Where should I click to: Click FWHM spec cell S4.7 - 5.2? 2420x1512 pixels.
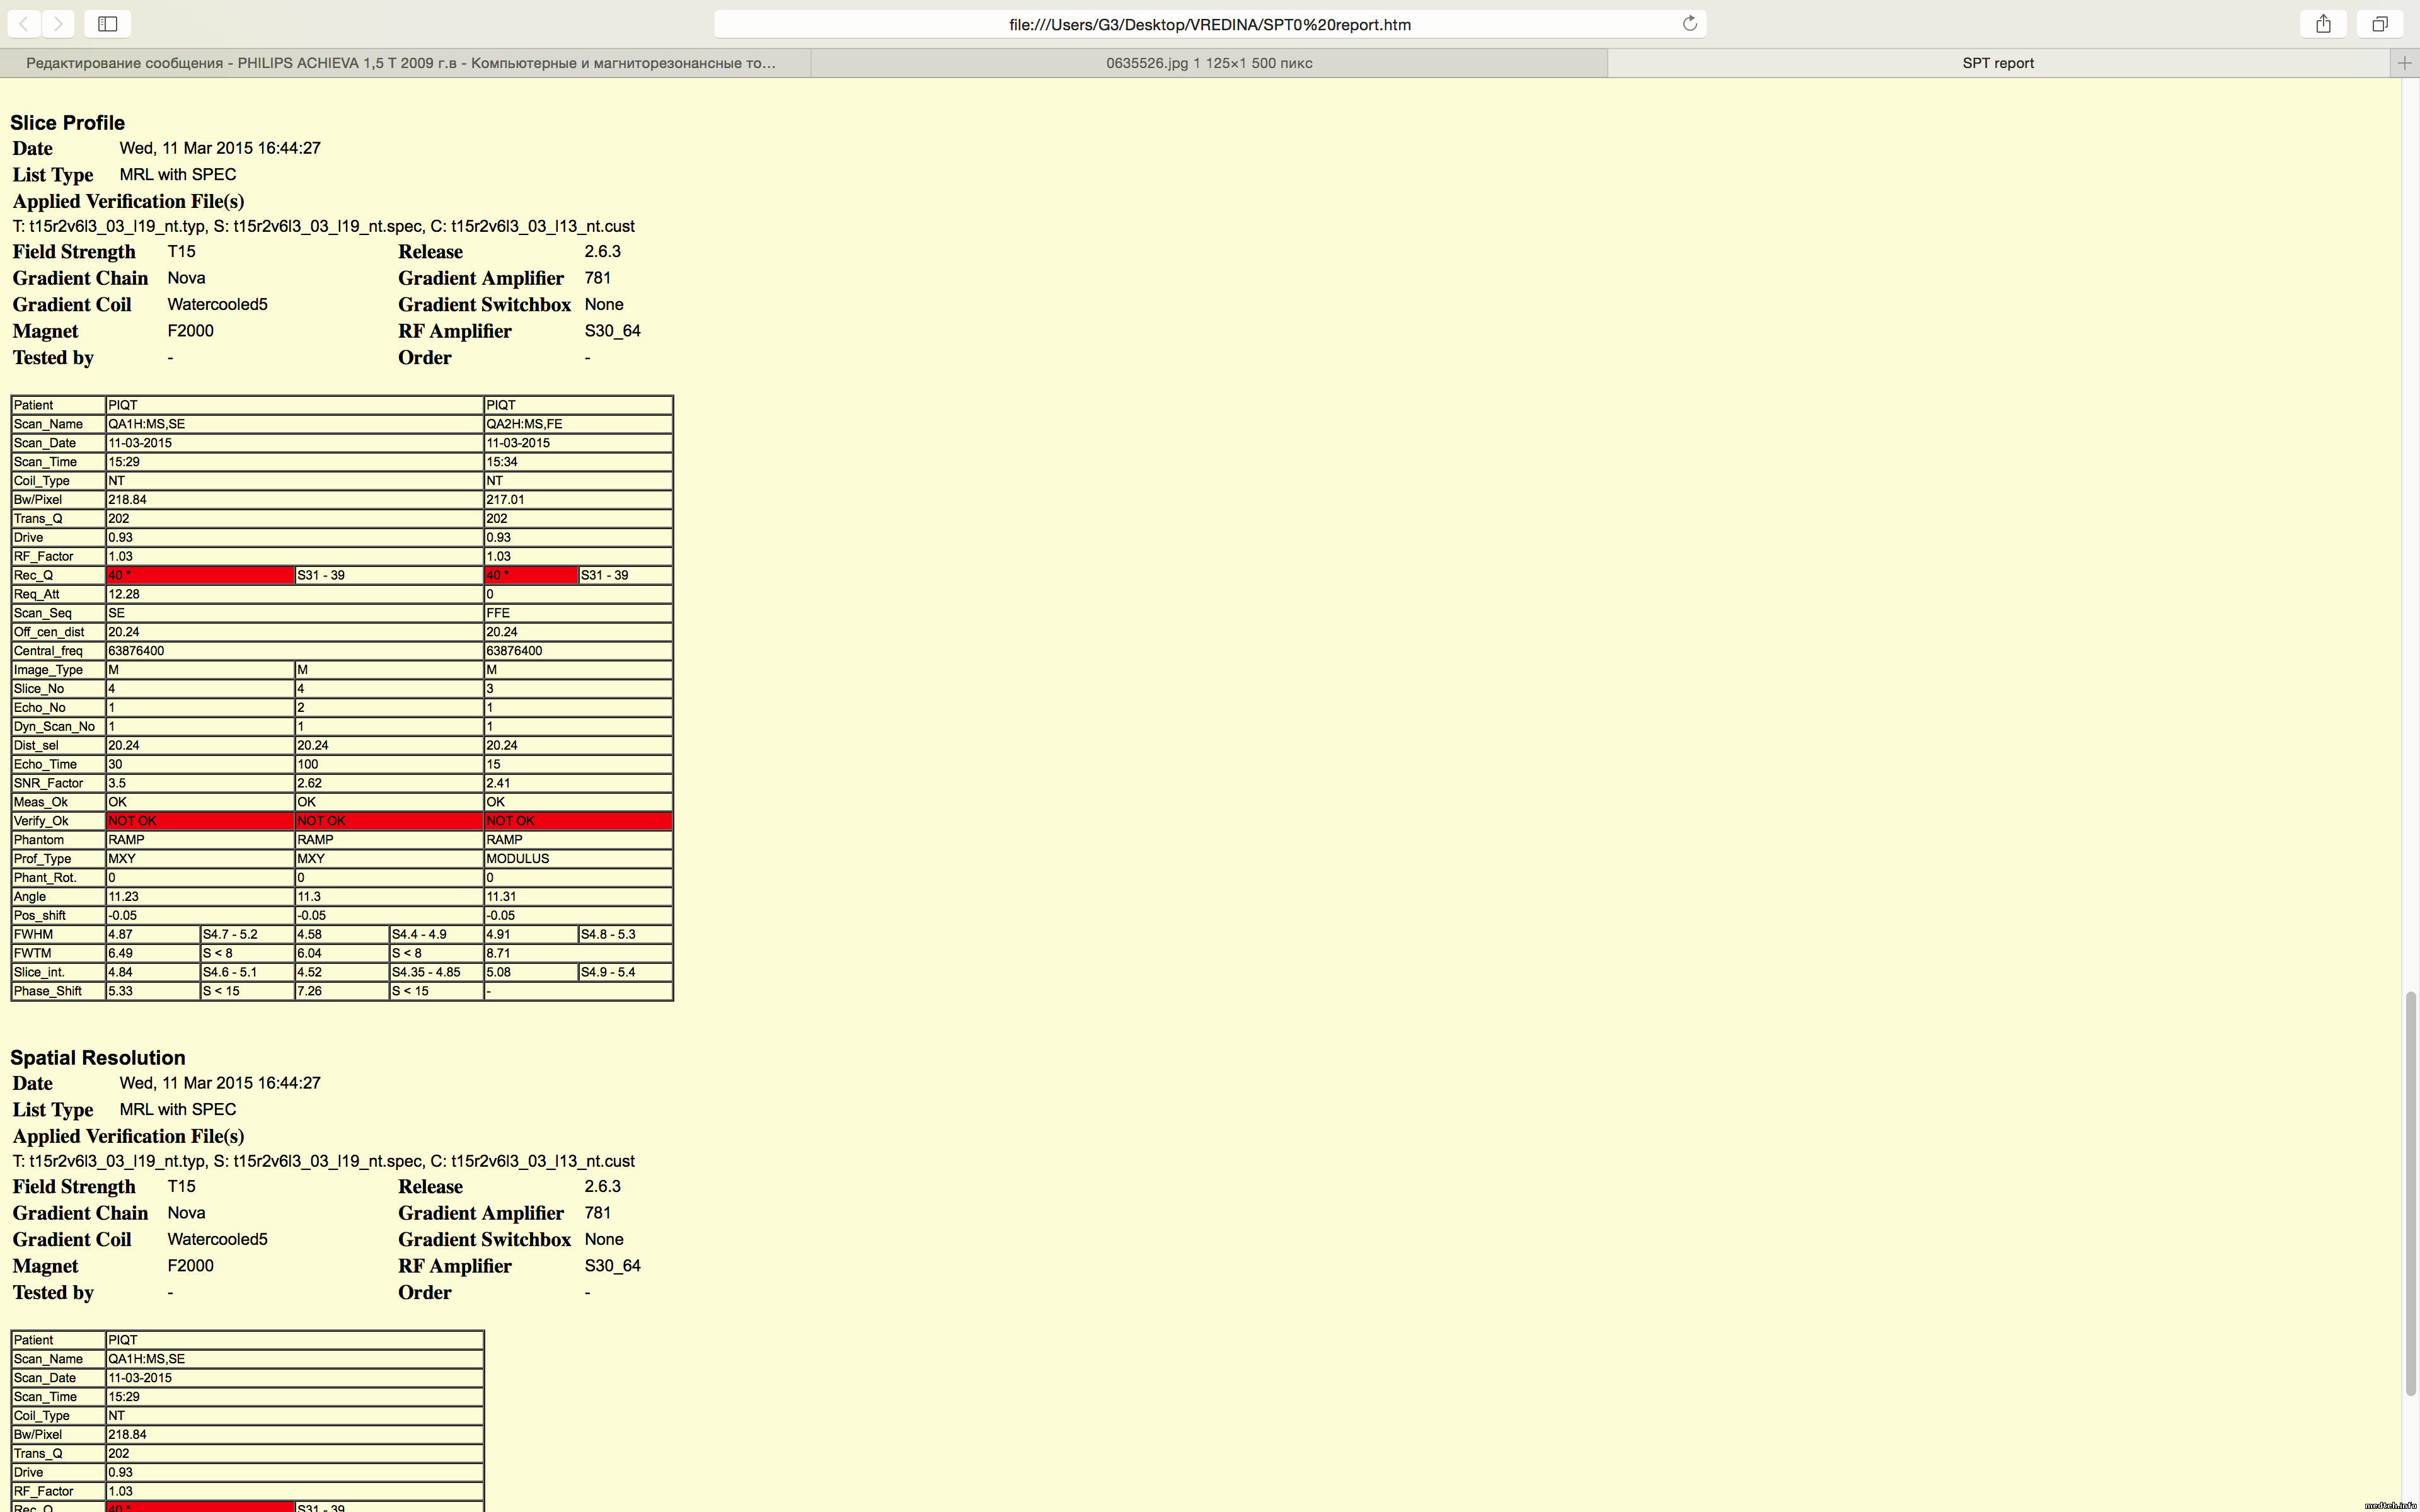246,934
